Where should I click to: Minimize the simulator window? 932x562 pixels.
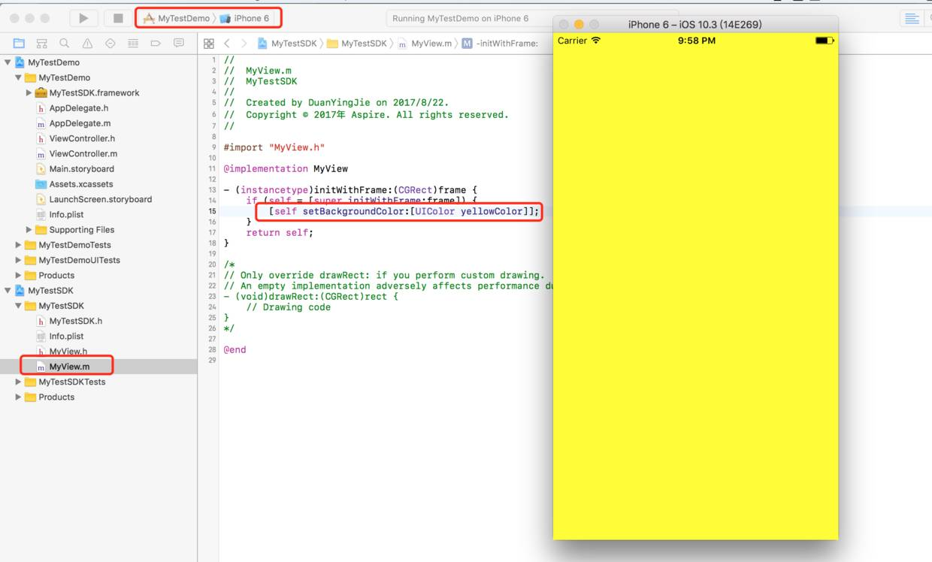[x=579, y=25]
